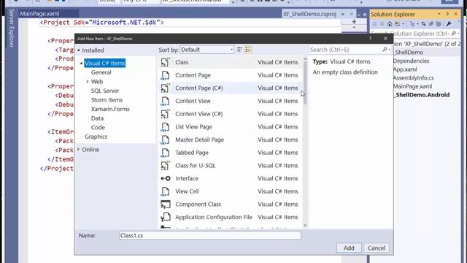Collapse the Visual C# Items node

point(81,64)
